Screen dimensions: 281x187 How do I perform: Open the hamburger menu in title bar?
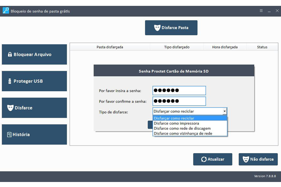click(261, 10)
